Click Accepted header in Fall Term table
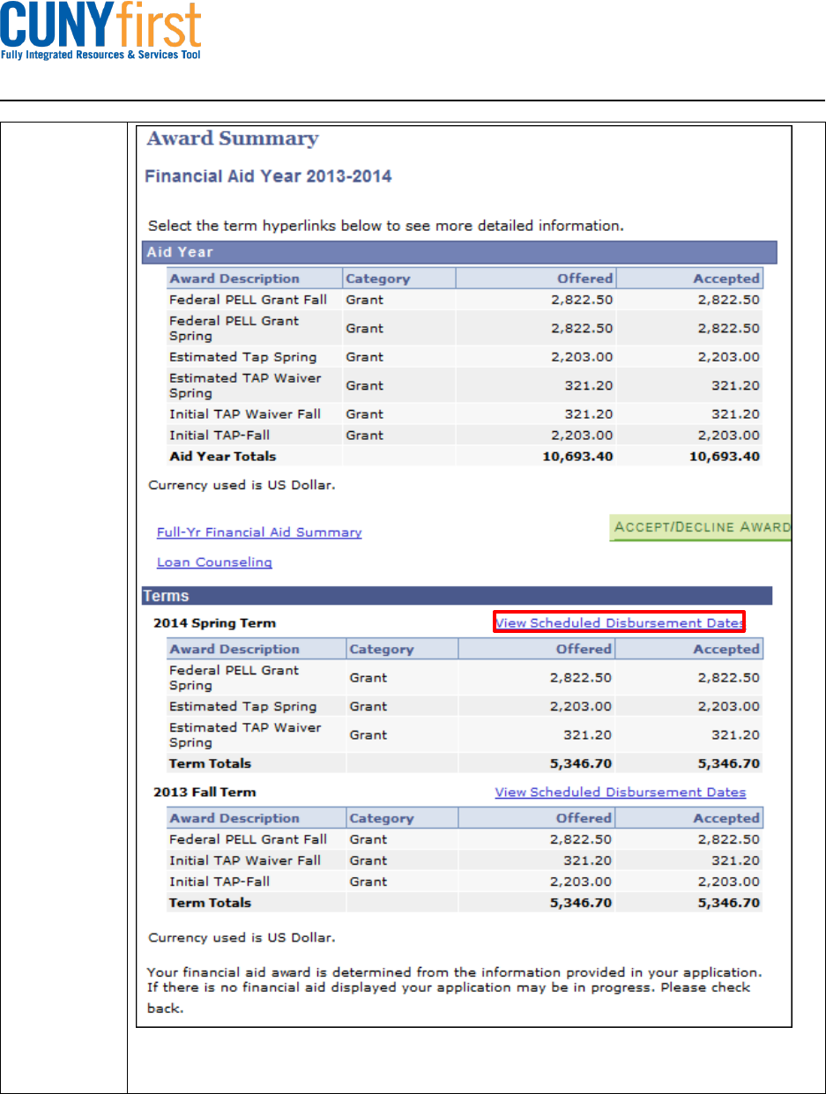 pos(690,819)
